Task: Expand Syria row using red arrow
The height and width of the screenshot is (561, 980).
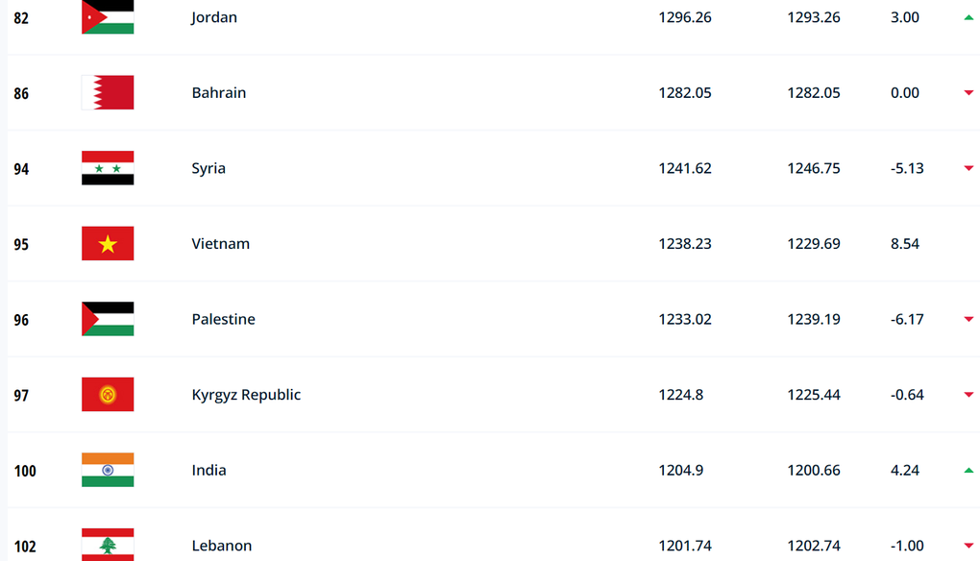Action: pyautogui.click(x=968, y=168)
